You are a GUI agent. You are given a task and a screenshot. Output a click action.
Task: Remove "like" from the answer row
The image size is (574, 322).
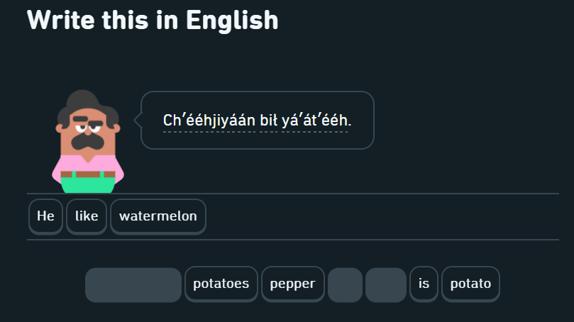(x=87, y=216)
